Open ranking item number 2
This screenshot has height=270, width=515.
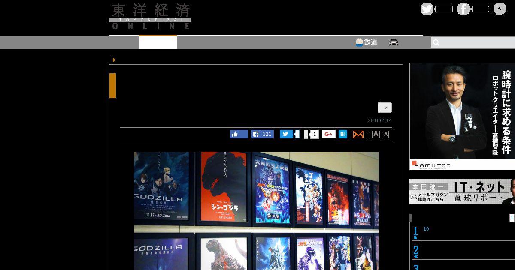click(463, 252)
